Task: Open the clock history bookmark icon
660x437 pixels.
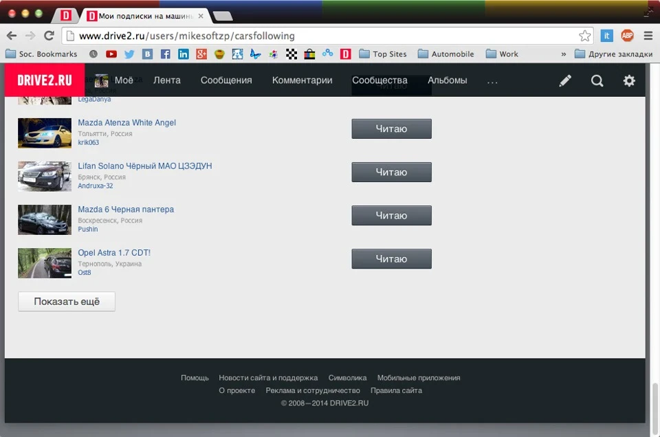Action: [93, 54]
